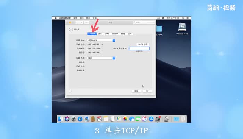Click the help question mark button
This screenshot has width=243, height=139.
pyautogui.click(x=70, y=91)
